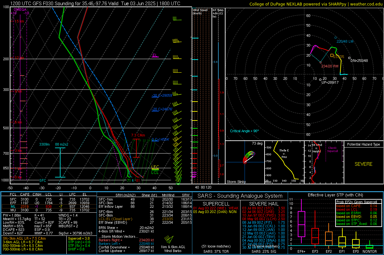Click the based on CAPE: 0.14 probability

tap(357, 206)
